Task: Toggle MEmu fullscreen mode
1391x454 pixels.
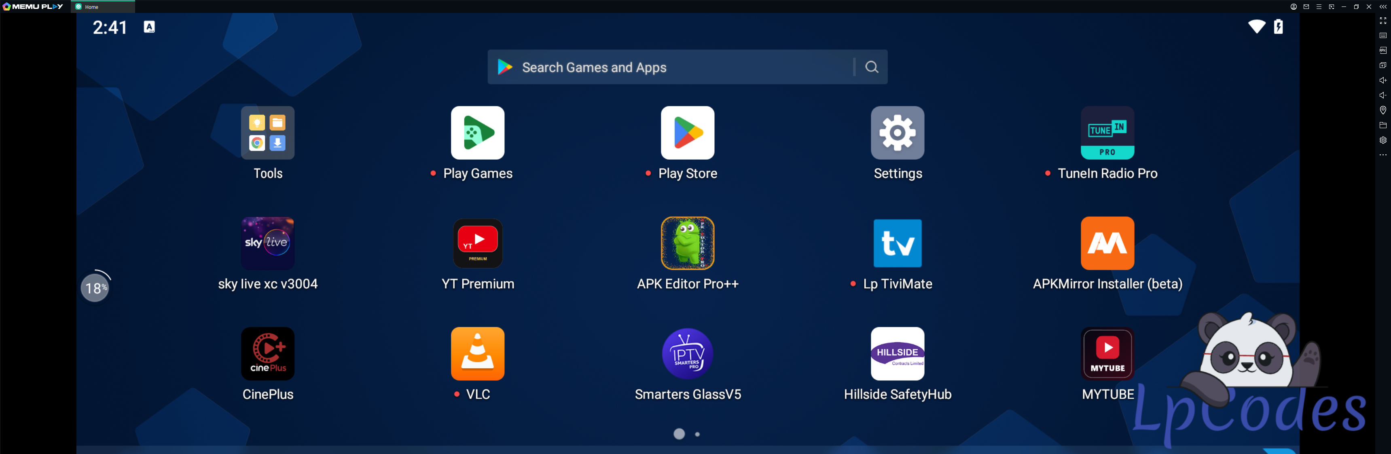Action: tap(1383, 21)
